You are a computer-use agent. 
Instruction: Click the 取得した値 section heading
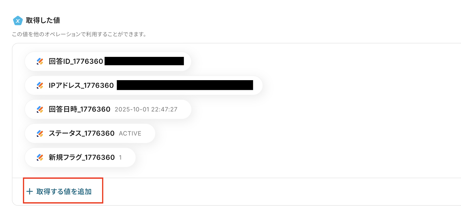[43, 20]
